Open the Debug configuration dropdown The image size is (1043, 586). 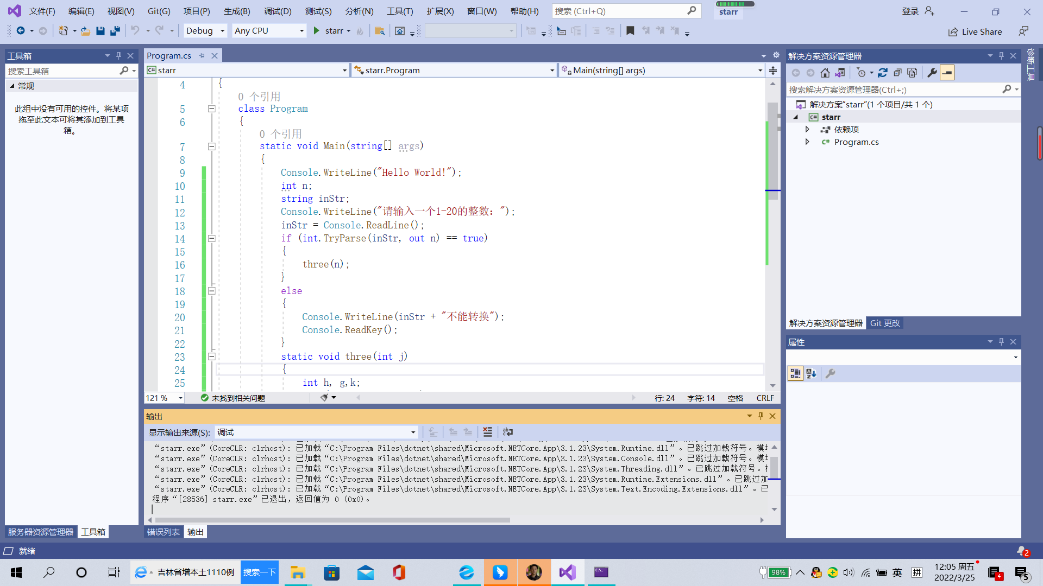[x=205, y=31]
